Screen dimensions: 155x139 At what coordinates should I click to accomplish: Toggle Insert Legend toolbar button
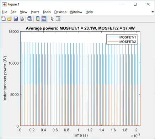tap(44, 19)
